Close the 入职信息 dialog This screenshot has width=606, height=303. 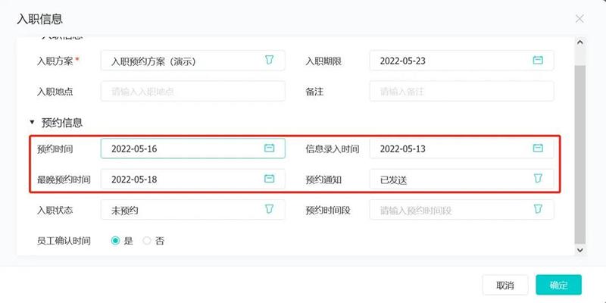click(579, 18)
